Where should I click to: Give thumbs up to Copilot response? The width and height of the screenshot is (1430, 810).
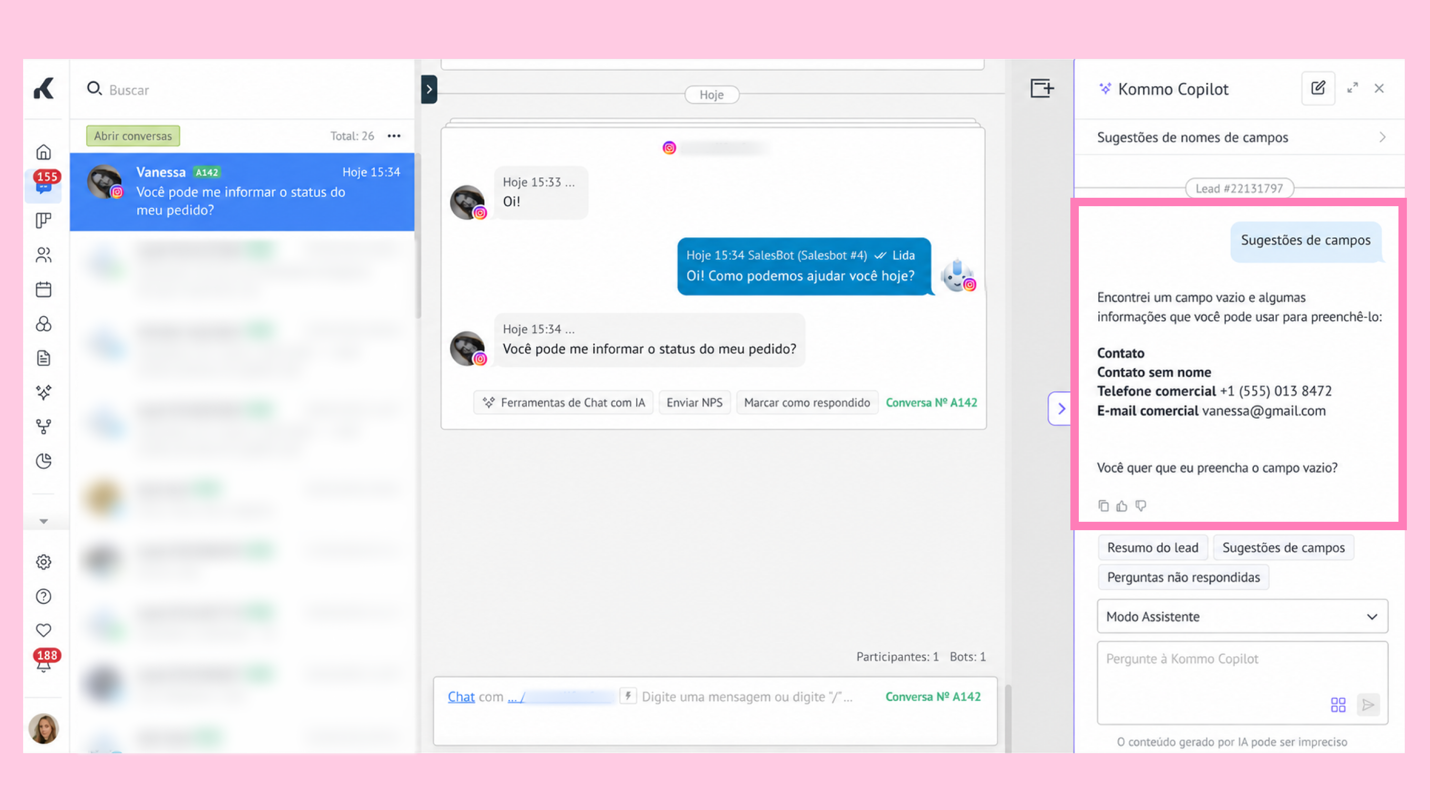[x=1122, y=505]
